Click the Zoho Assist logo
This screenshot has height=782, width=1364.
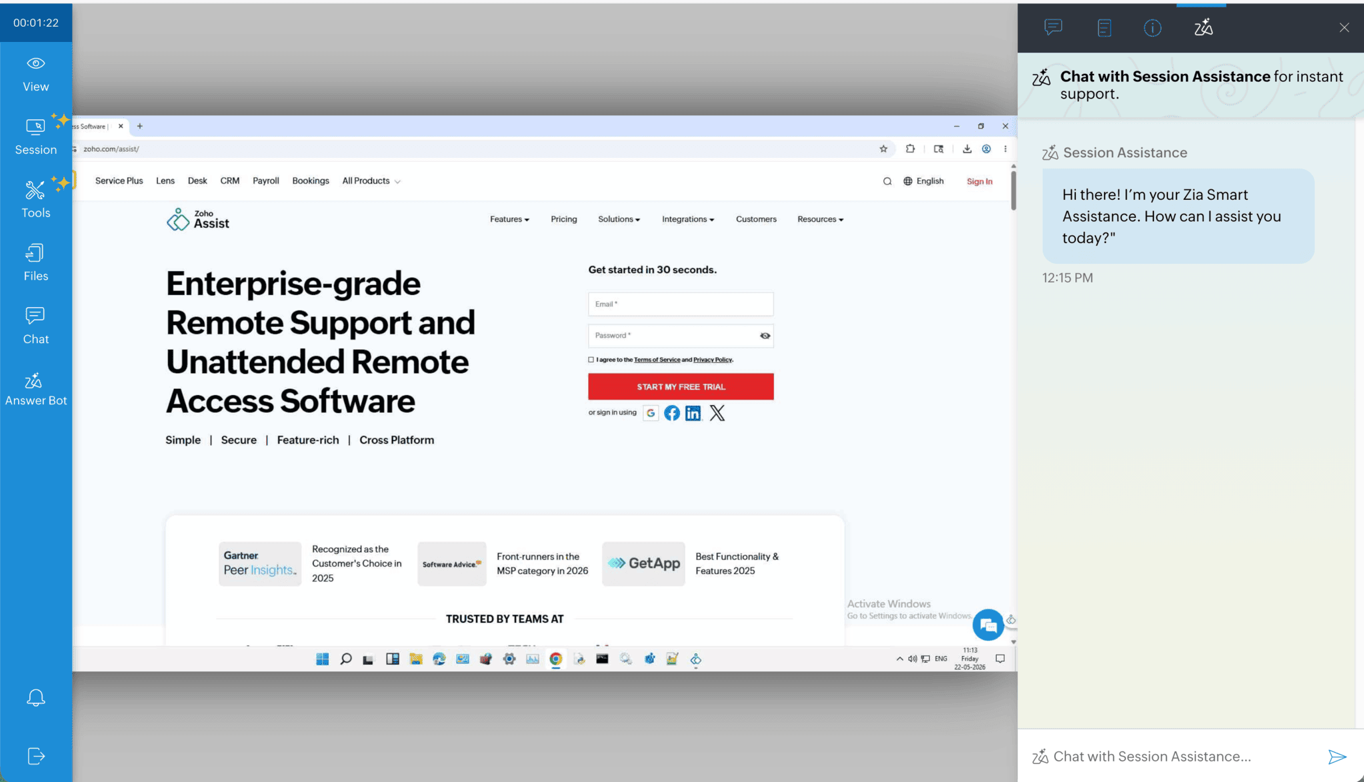pyautogui.click(x=198, y=219)
